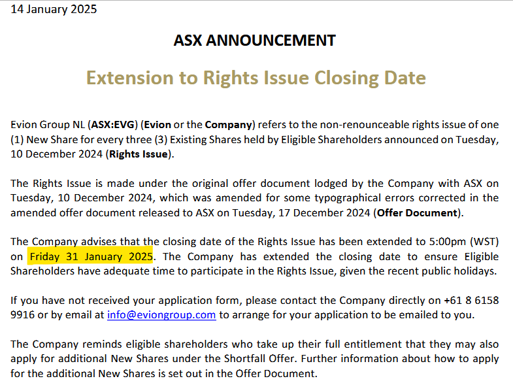513x383 pixels.
Task: Click the ASX ANNOUNCEMENT heading
Action: (x=254, y=41)
